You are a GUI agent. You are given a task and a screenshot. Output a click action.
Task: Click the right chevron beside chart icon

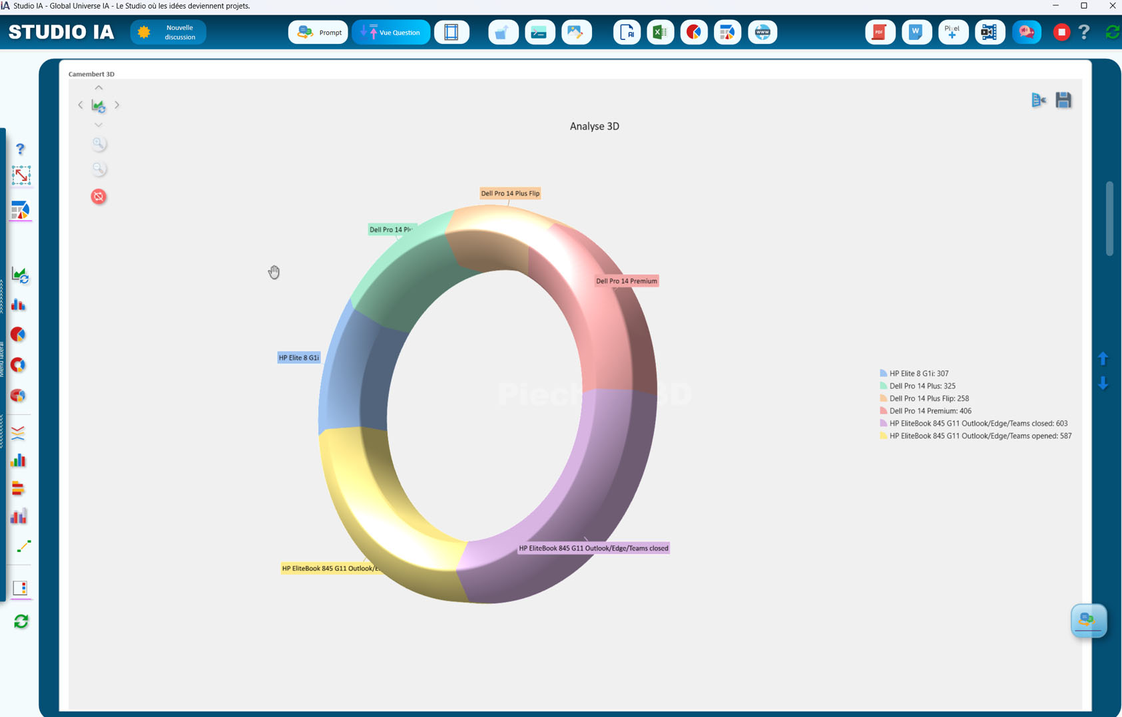click(x=117, y=105)
